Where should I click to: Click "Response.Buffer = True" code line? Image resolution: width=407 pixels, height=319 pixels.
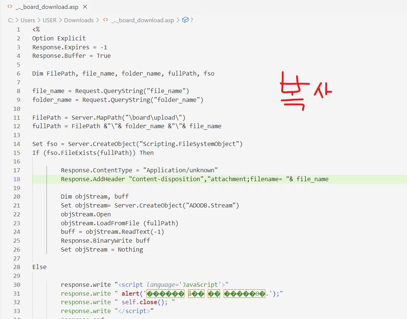coord(71,56)
